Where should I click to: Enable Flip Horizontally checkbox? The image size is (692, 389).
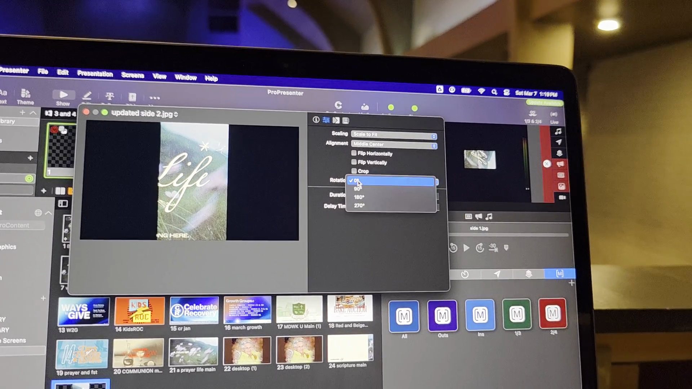(x=354, y=153)
